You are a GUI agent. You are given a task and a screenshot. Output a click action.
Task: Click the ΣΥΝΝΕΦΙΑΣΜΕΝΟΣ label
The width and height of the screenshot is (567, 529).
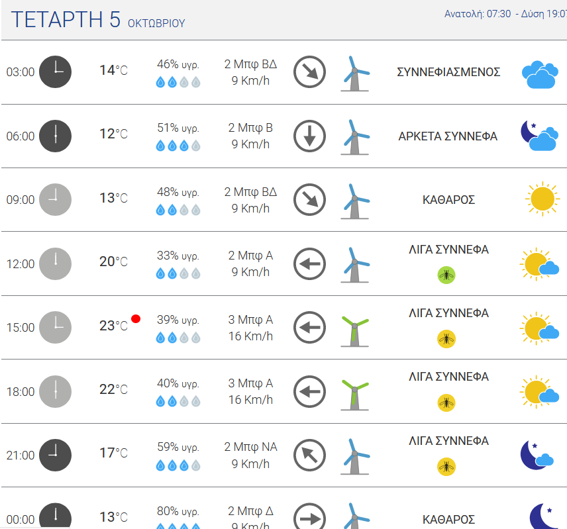pos(448,72)
